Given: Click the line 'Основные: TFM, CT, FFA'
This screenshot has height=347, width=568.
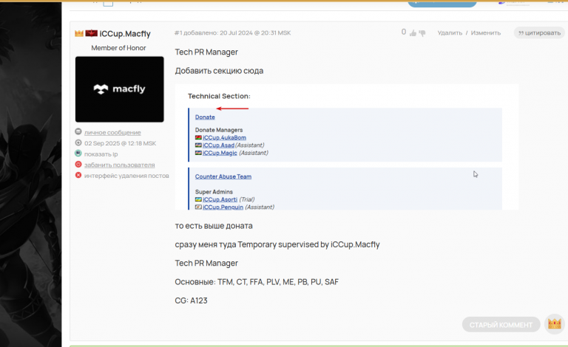Looking at the screenshot, I should 257,282.
